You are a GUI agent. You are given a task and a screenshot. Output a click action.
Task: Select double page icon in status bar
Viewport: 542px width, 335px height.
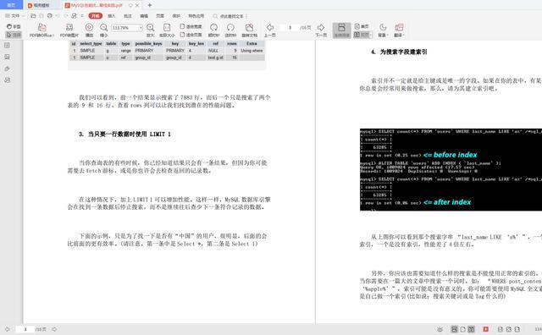471,329
